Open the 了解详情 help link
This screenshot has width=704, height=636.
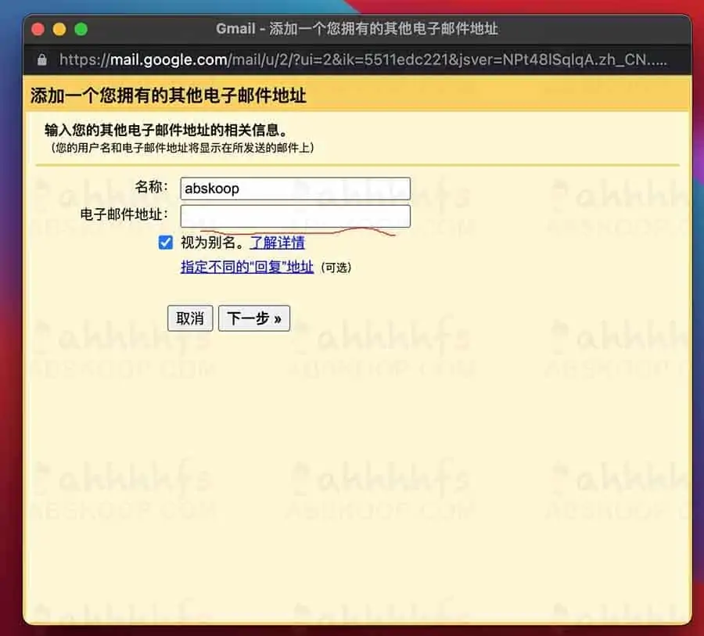coord(277,243)
